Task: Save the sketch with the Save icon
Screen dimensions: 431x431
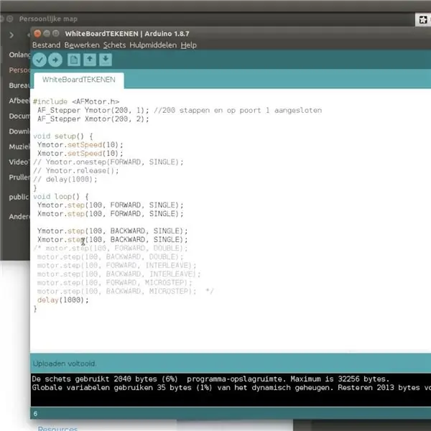Action: pyautogui.click(x=106, y=60)
